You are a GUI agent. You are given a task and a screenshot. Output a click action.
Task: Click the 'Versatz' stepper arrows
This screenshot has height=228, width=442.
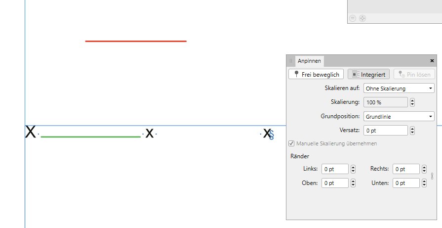(x=412, y=131)
